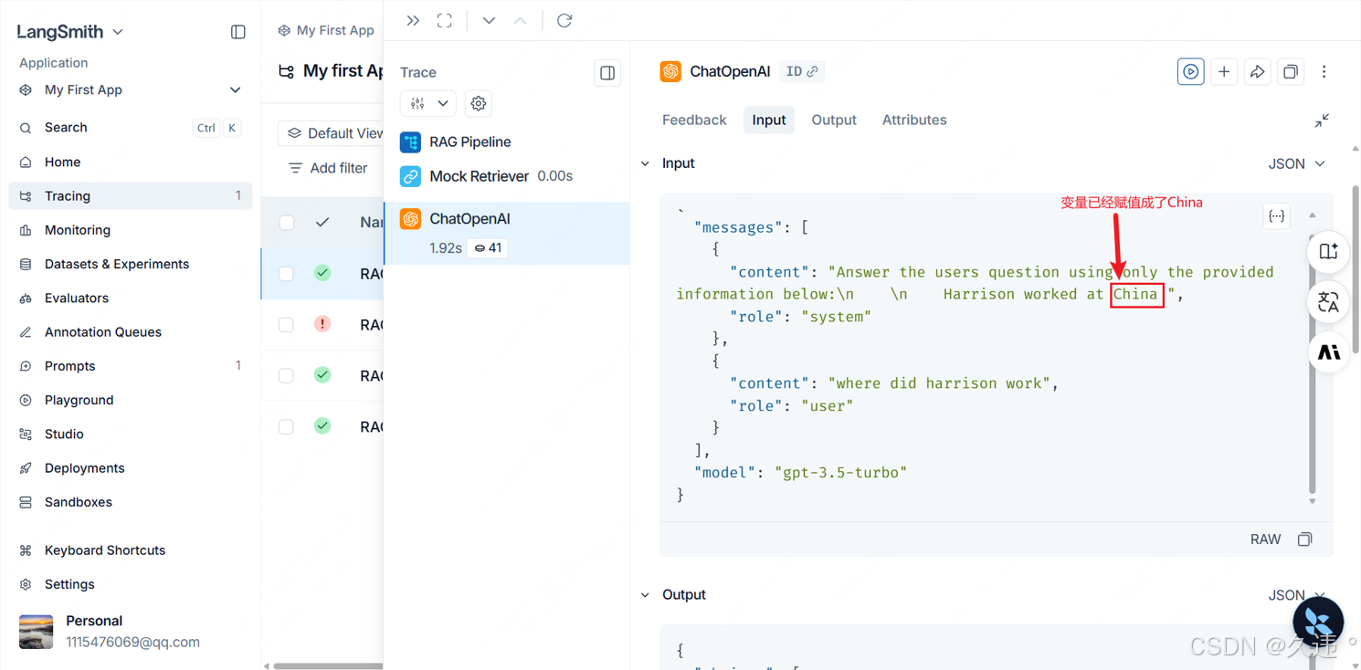Open the trace filter options dropdown
The image size is (1361, 670).
click(x=427, y=103)
